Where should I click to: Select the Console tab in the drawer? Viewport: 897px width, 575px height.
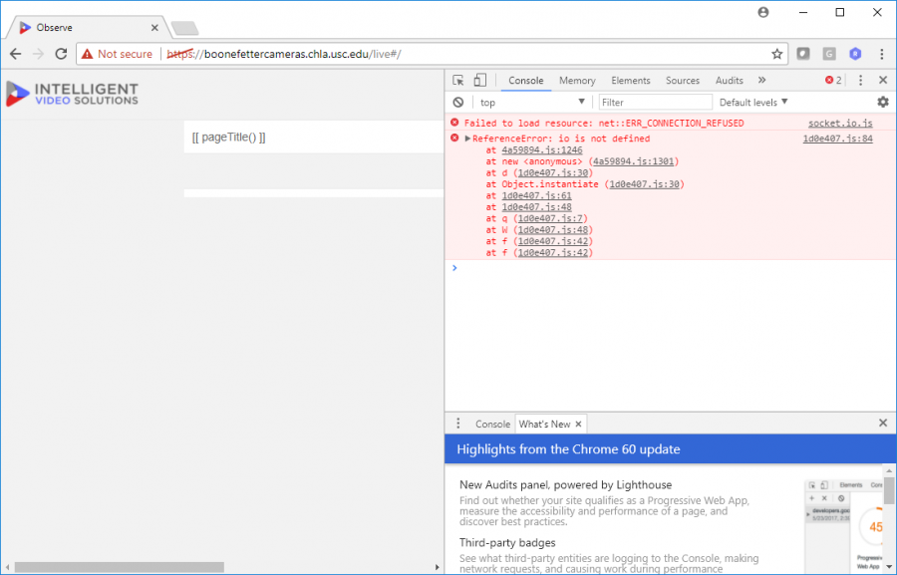pos(492,424)
